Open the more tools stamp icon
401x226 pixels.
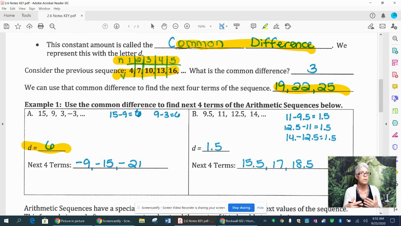tap(288, 26)
